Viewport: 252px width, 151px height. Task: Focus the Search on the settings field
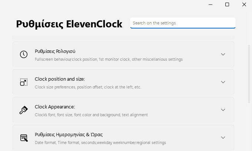[x=183, y=23]
